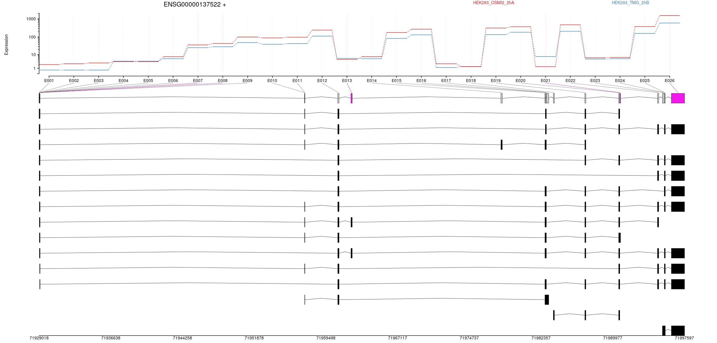Screen dimensions: 717x343
Task: Select the HEK293_TMG_2hB legend label
Action: (x=630, y=3)
